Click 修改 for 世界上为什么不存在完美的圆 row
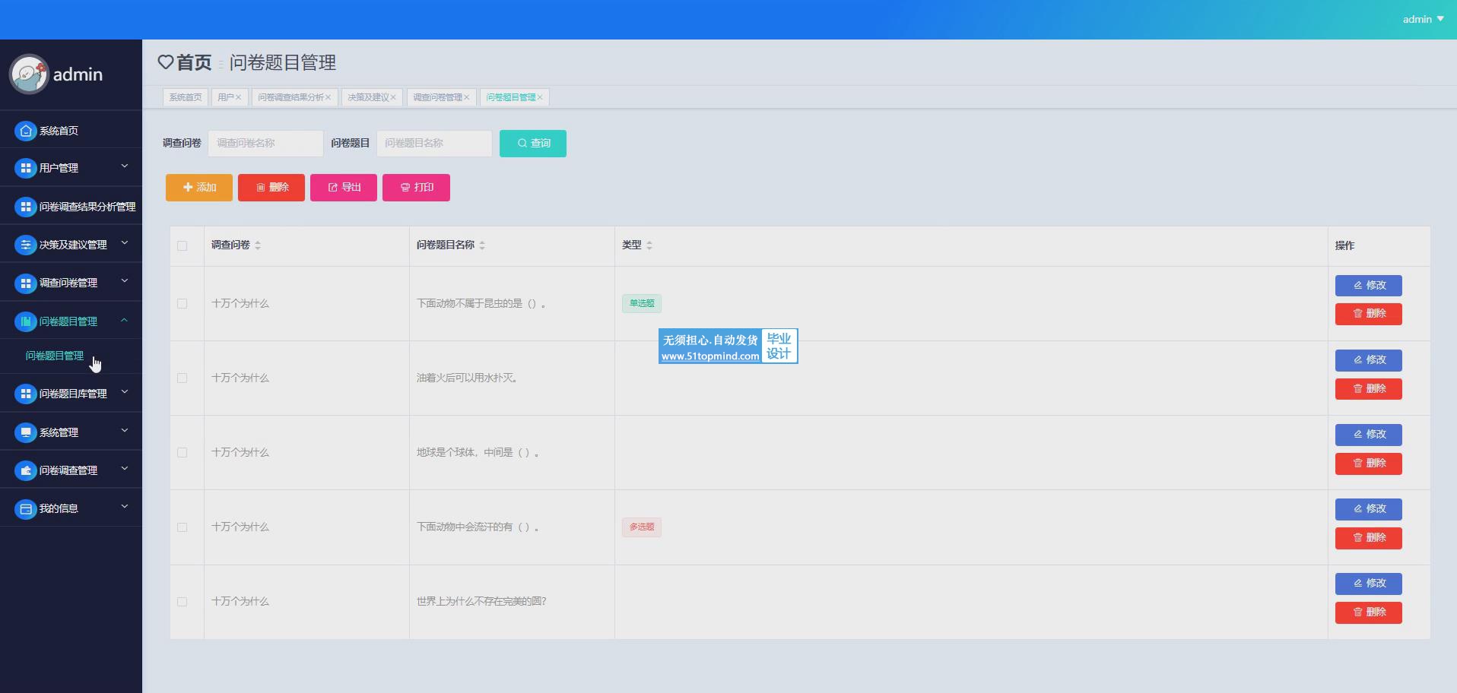 point(1368,584)
